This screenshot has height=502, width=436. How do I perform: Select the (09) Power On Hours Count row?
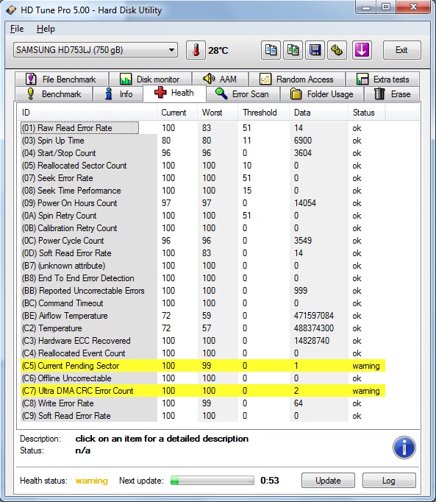pos(203,202)
